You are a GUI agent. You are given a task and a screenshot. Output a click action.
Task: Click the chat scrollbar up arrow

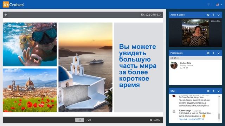219,97
